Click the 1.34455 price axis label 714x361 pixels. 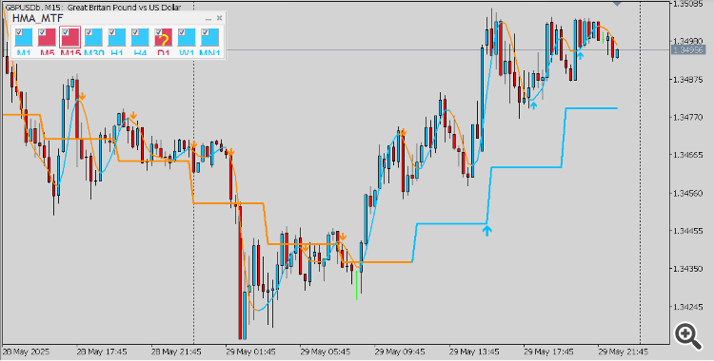click(688, 231)
